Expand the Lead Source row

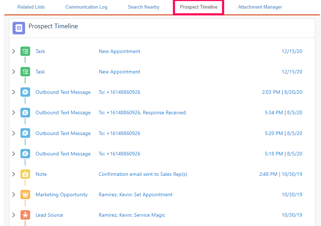(x=14, y=215)
